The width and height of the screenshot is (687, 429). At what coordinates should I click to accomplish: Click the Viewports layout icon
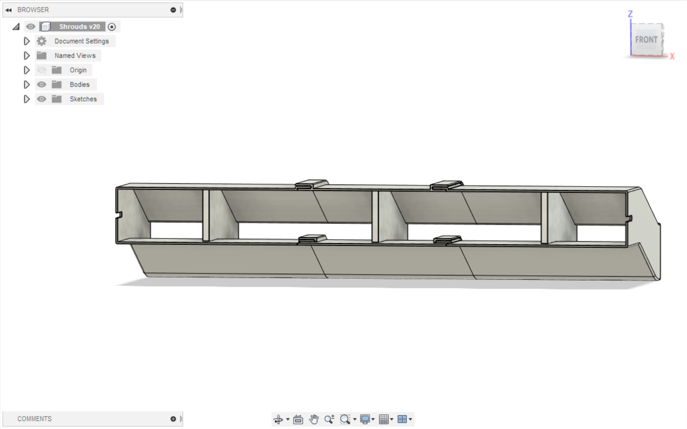point(402,419)
